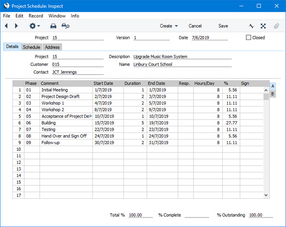This screenshot has width=286, height=227.
Task: Click the Cancel button
Action: [x=195, y=26]
